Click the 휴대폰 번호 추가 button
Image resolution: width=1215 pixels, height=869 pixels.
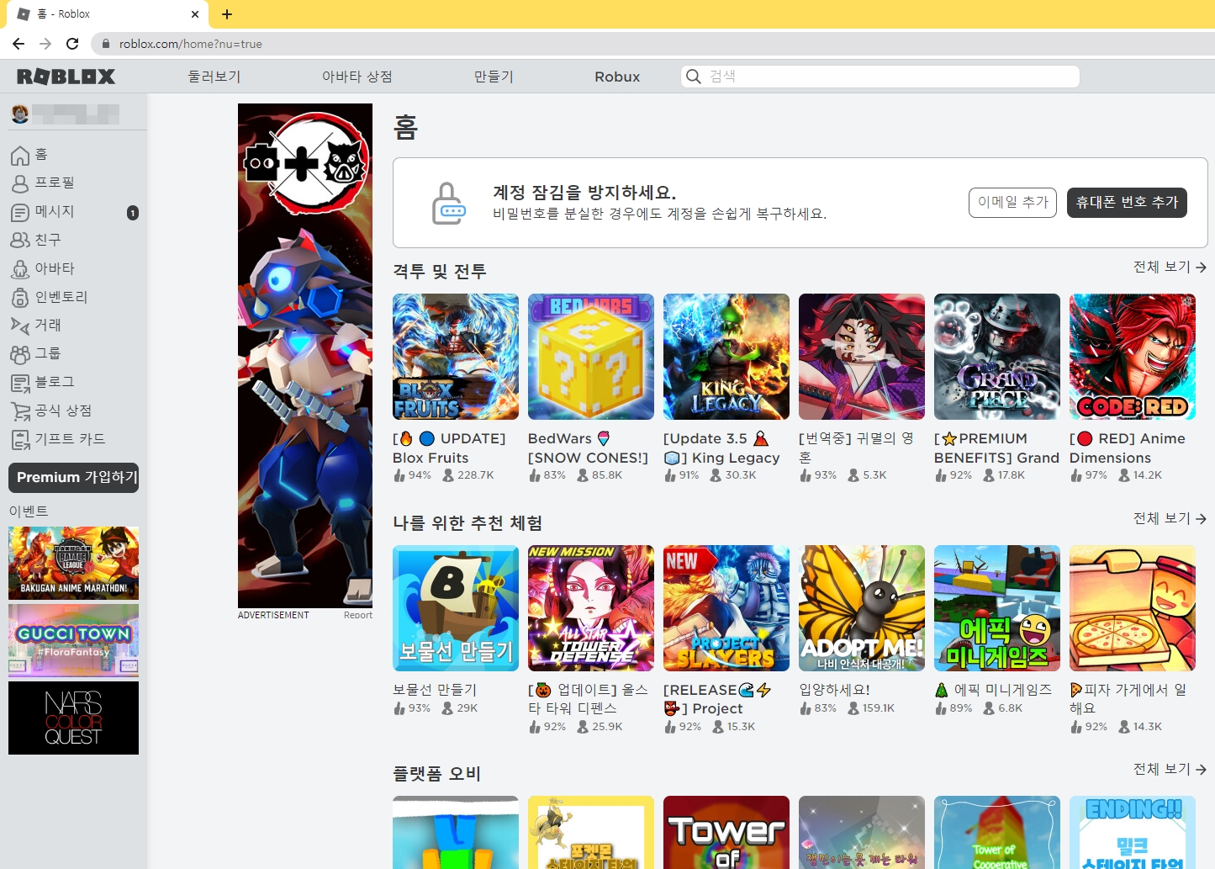(x=1127, y=202)
